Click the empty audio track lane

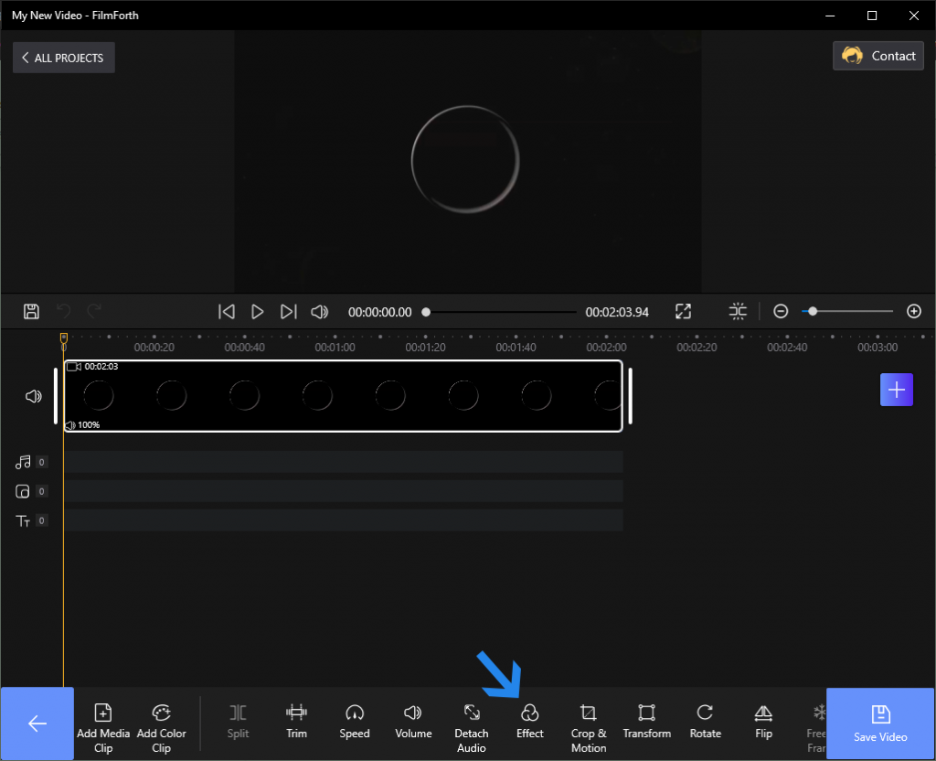[344, 462]
